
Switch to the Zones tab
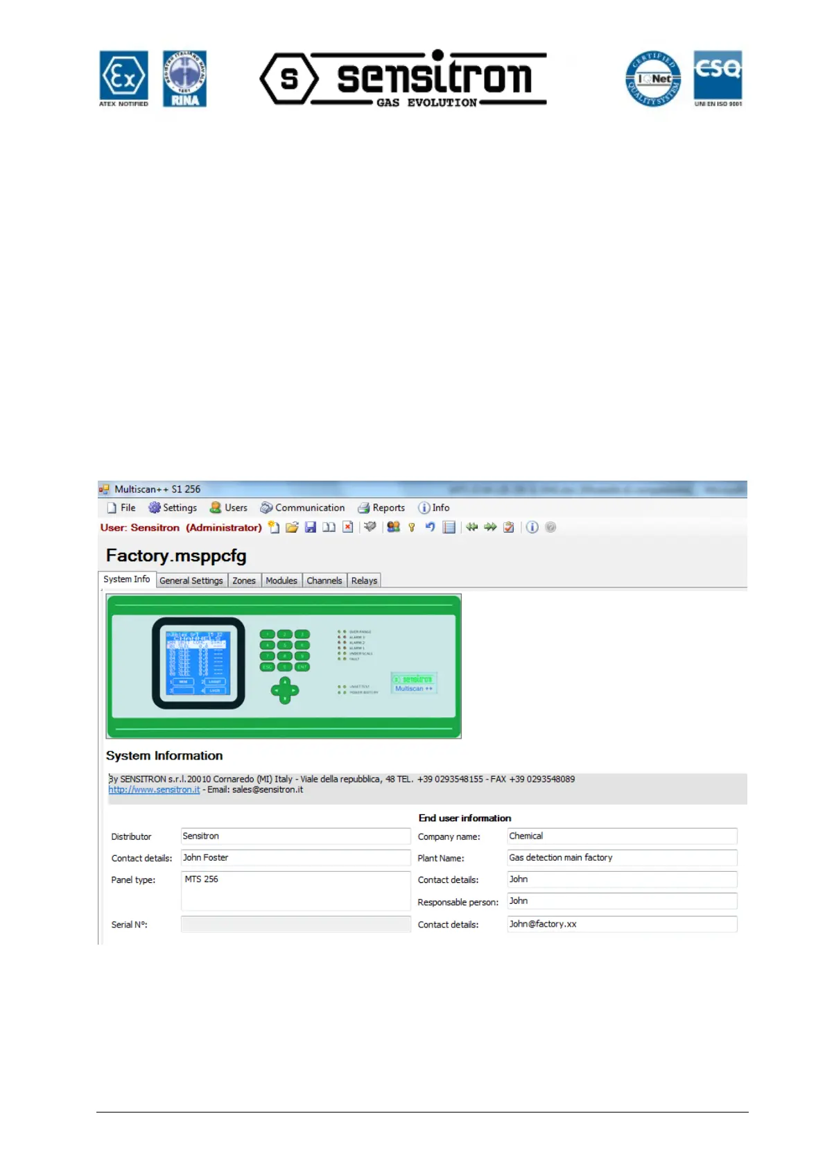point(244,581)
